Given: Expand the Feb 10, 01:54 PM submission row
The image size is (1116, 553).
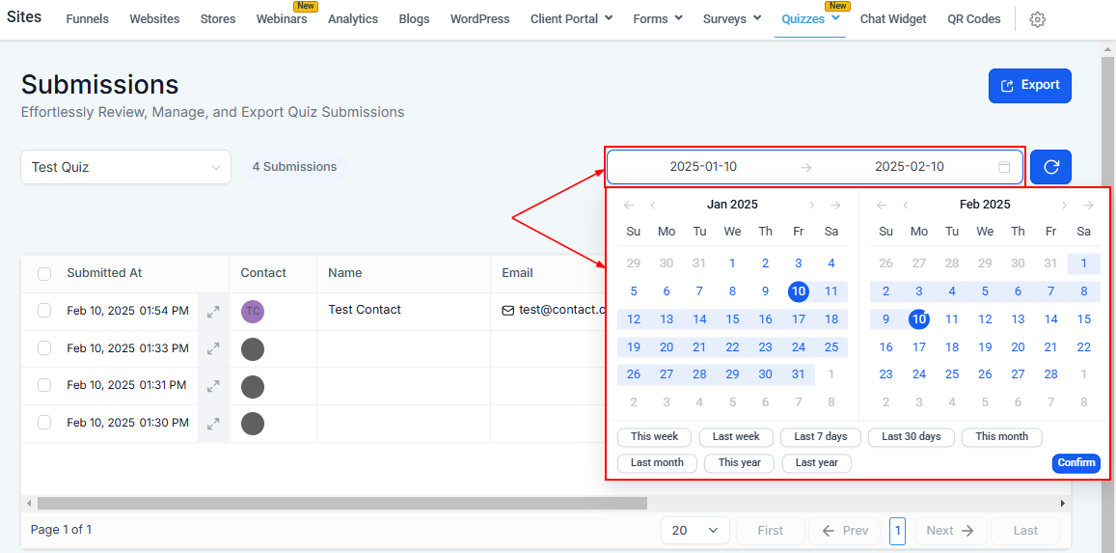Looking at the screenshot, I should 213,312.
